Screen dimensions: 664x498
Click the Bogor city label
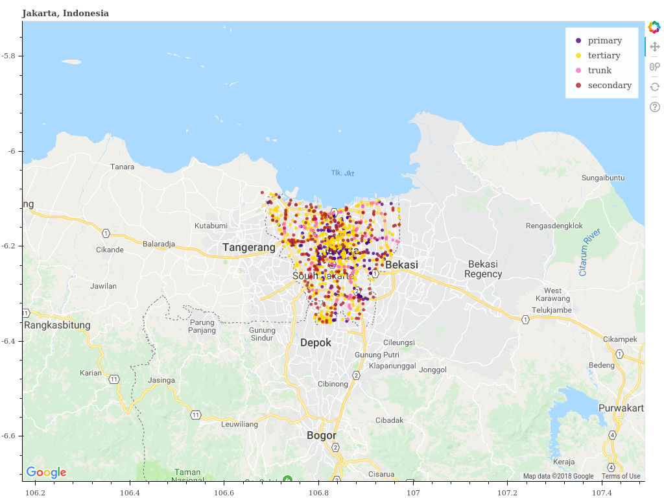(322, 436)
